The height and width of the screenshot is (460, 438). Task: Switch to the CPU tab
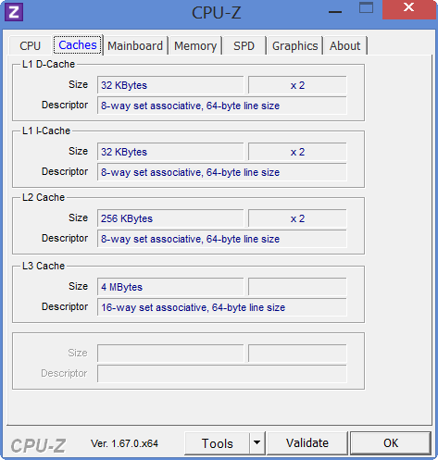pos(30,45)
